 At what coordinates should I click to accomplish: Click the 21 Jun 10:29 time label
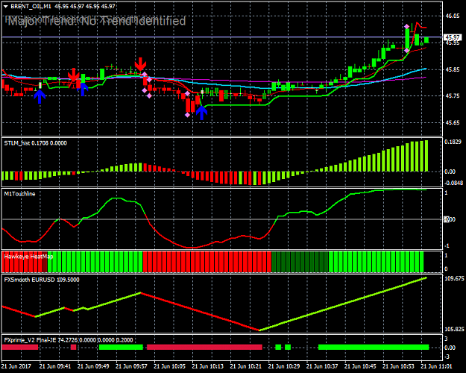284,366
